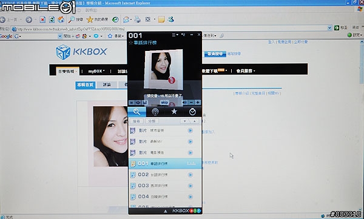This screenshot has height=219, width=364.
Task: Click the 搜尋 button in KKBOX list panel
Action: click(x=136, y=121)
